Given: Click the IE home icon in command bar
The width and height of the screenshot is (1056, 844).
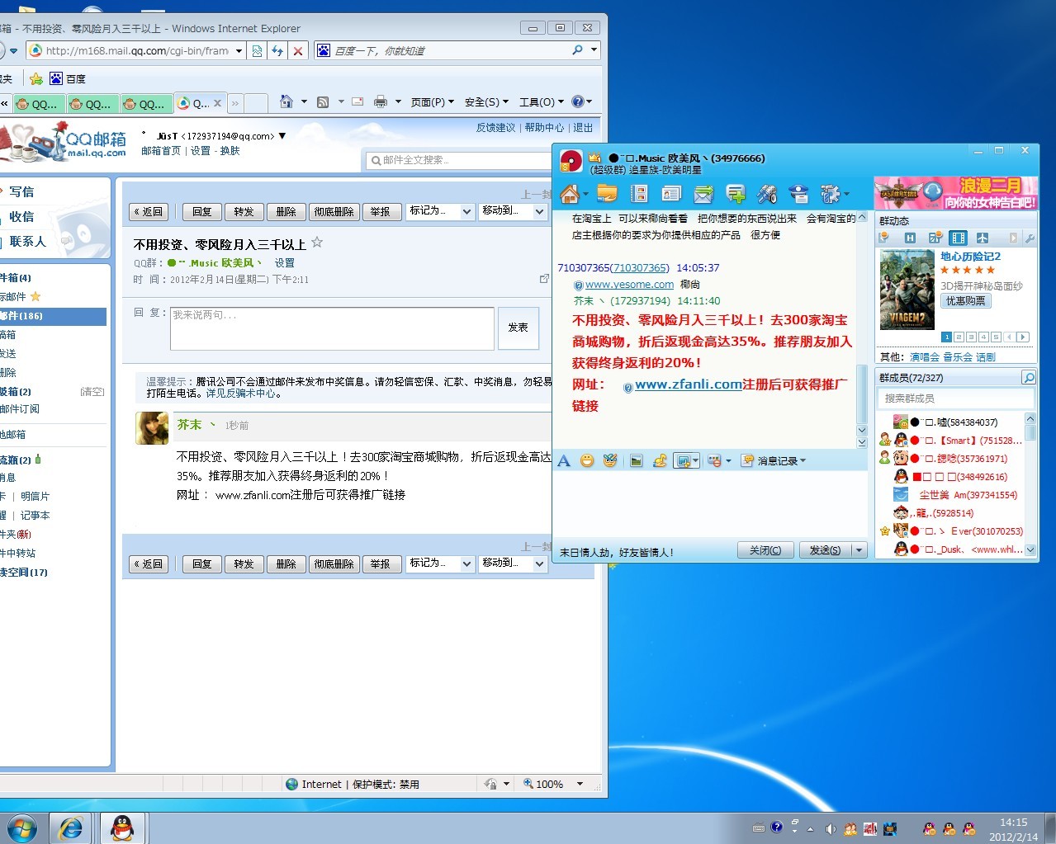Looking at the screenshot, I should pyautogui.click(x=286, y=101).
